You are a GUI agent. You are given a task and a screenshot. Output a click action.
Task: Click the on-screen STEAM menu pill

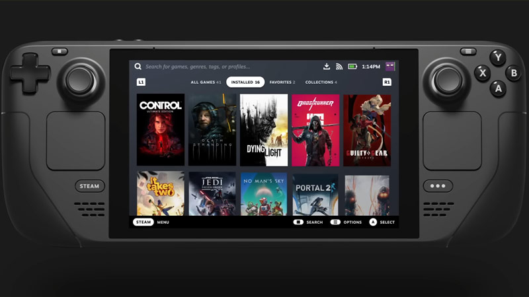pyautogui.click(x=143, y=222)
